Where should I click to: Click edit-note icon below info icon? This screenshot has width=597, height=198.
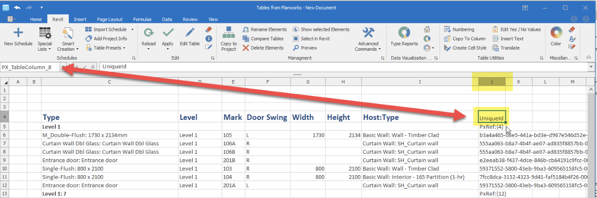[x=208, y=47]
